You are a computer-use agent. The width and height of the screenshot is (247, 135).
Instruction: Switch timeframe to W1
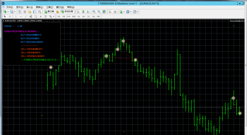(94, 16)
